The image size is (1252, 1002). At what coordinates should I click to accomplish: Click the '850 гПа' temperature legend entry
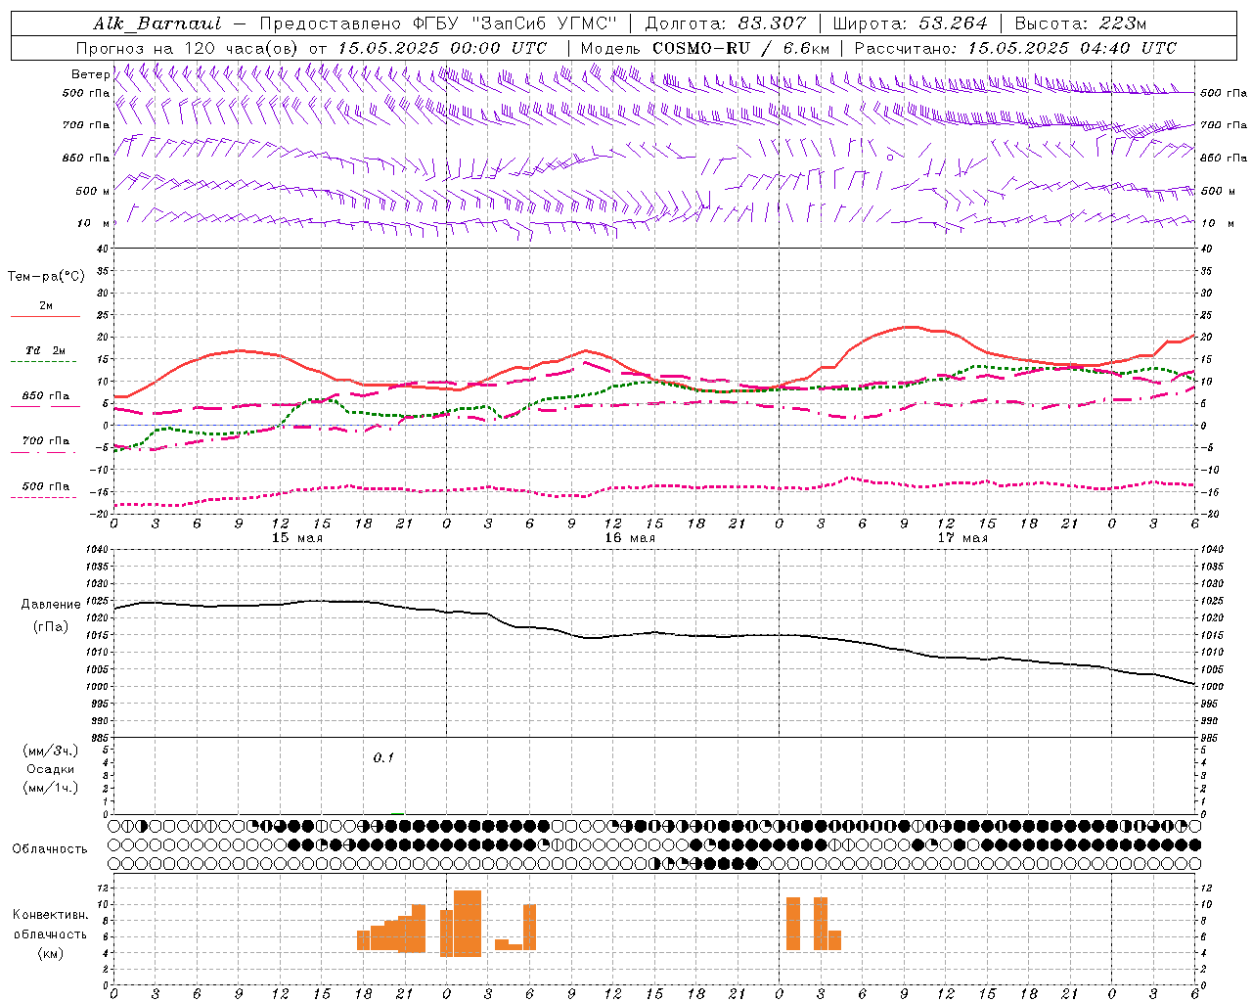(46, 395)
